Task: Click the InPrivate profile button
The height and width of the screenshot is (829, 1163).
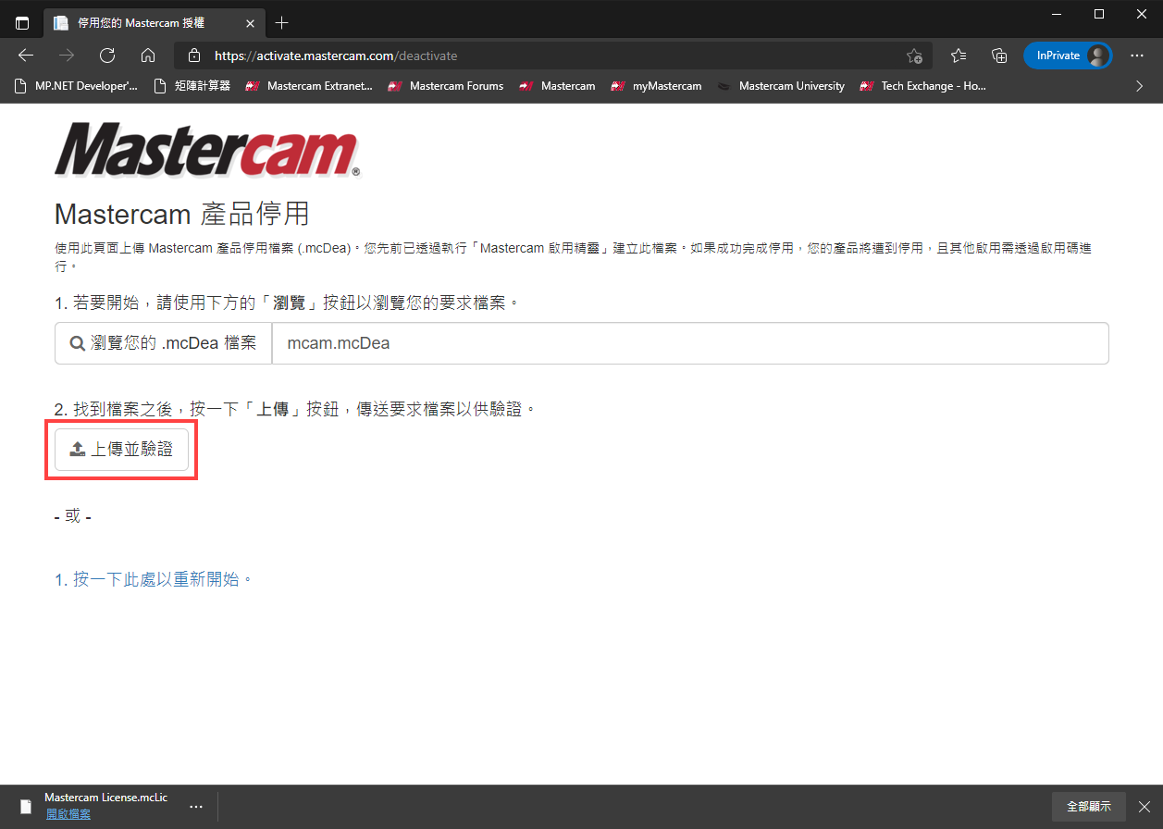Action: (x=1068, y=56)
